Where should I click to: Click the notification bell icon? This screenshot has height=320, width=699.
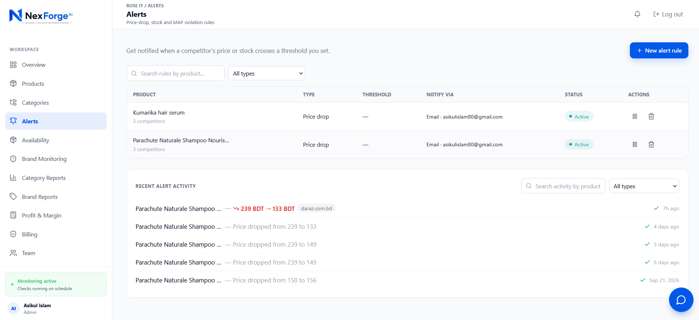pos(637,14)
